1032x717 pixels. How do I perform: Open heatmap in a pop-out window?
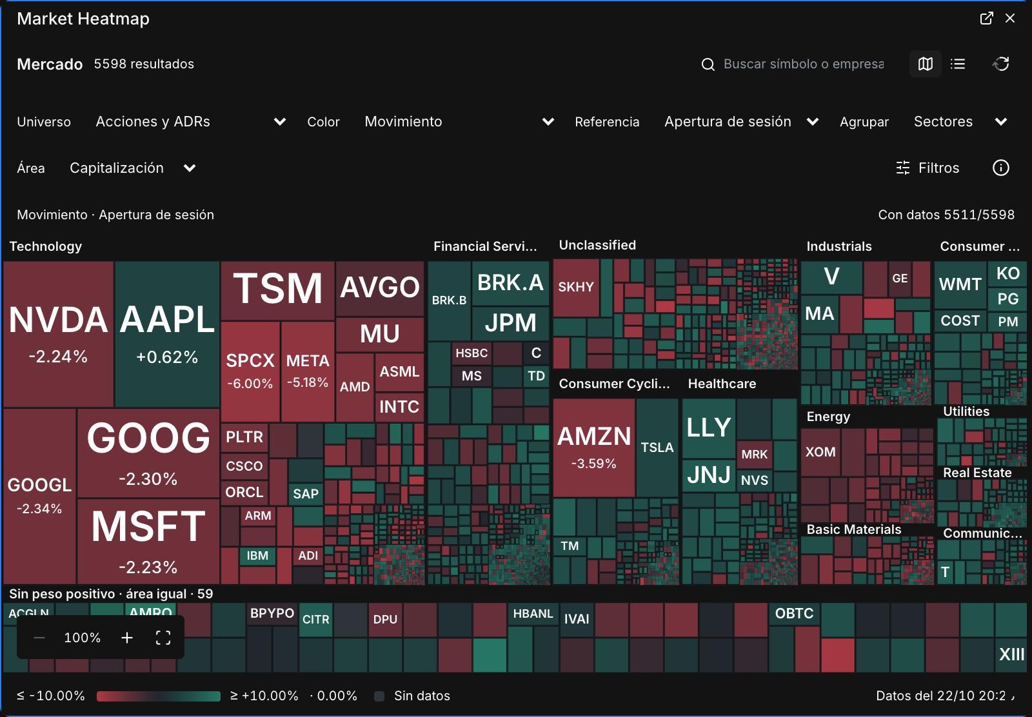pos(986,18)
